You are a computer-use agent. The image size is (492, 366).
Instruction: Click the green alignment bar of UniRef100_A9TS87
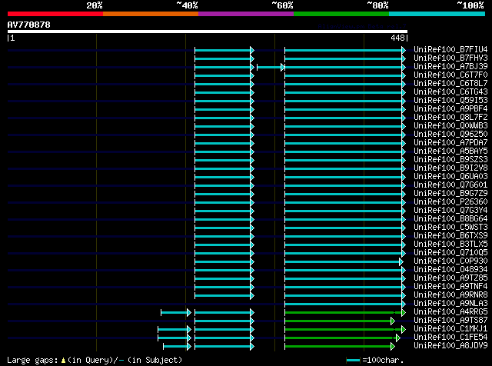coord(340,321)
